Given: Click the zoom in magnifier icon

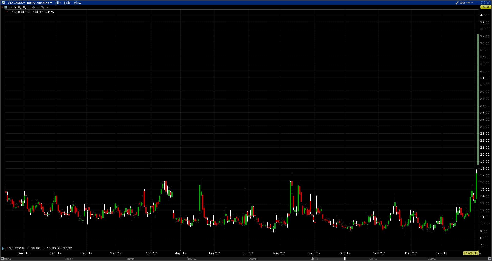Looking at the screenshot, I should coord(20,7).
